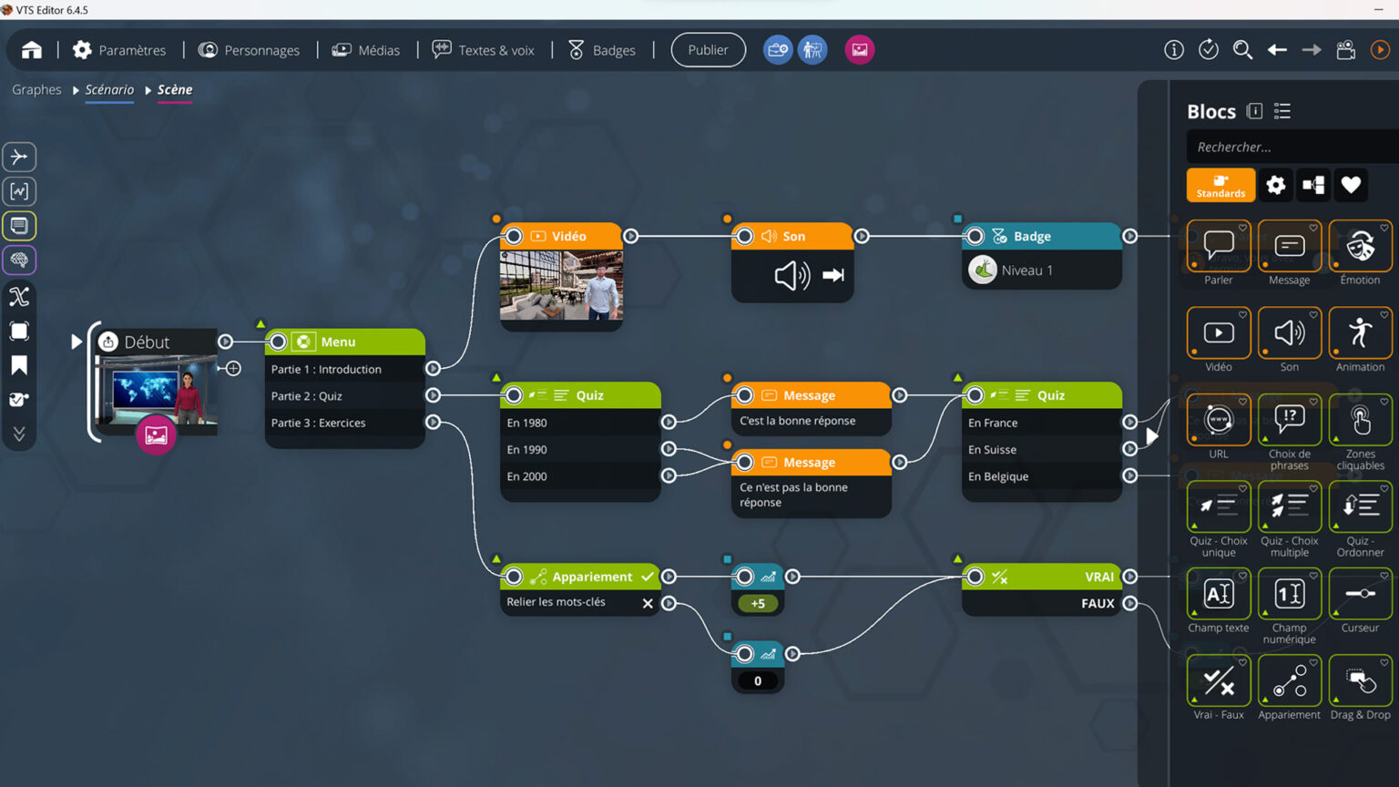This screenshot has width=1399, height=787.
Task: Choose the Drag & Drop block
Action: tap(1360, 680)
